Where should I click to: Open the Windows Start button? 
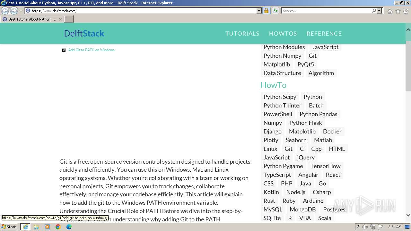[9, 227]
